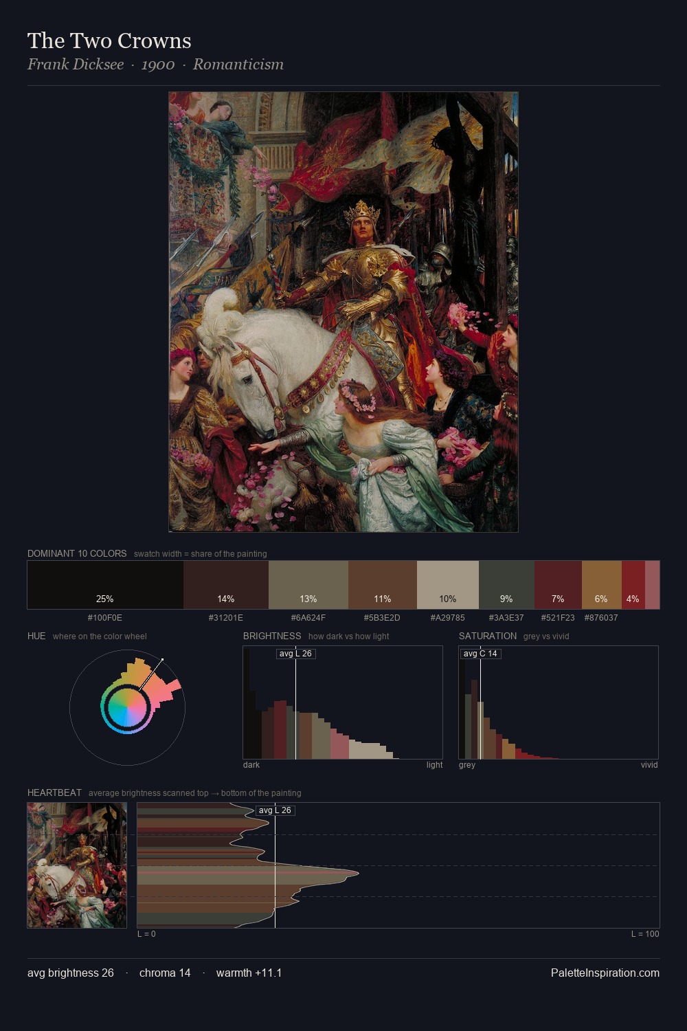Click hex code #100F0E

tap(105, 618)
